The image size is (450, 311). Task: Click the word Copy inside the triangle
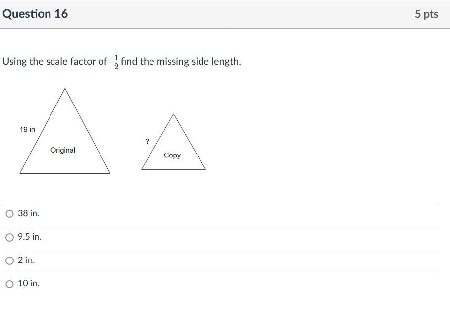[172, 155]
